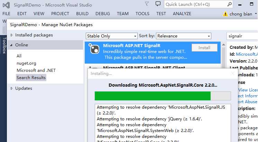Select Microsoft and .NET source
This screenshot has height=142, width=258.
36,70
